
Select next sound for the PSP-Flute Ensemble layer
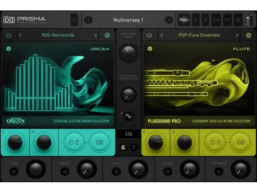237,35
